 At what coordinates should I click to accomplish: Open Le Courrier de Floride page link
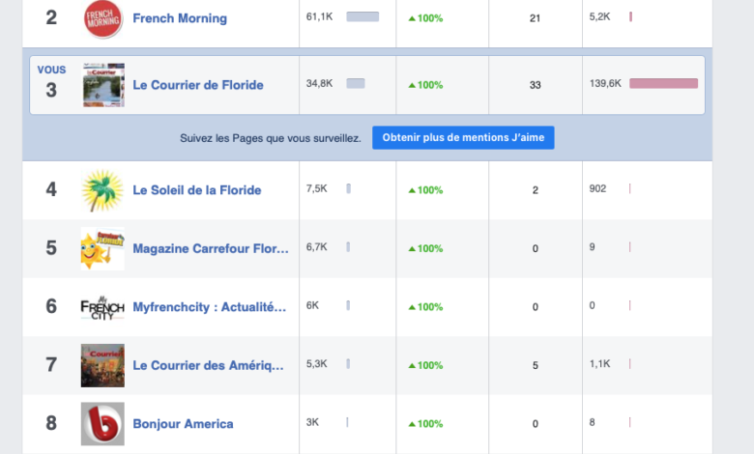pyautogui.click(x=197, y=85)
